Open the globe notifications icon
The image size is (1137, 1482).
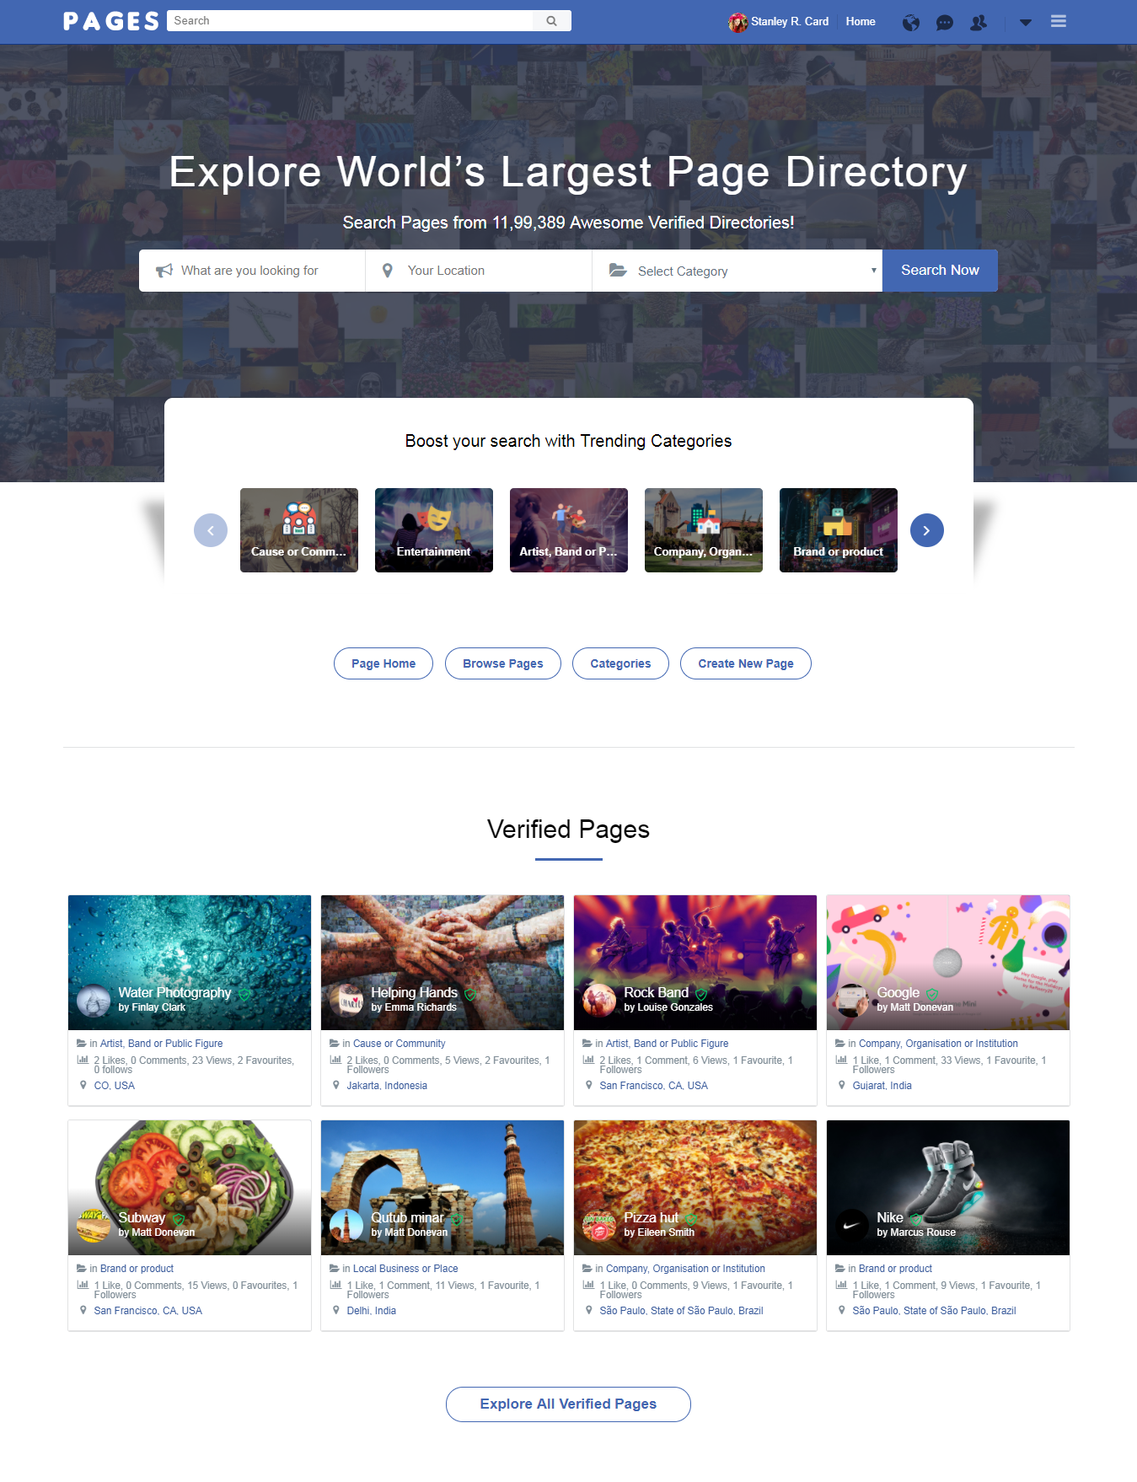point(911,23)
